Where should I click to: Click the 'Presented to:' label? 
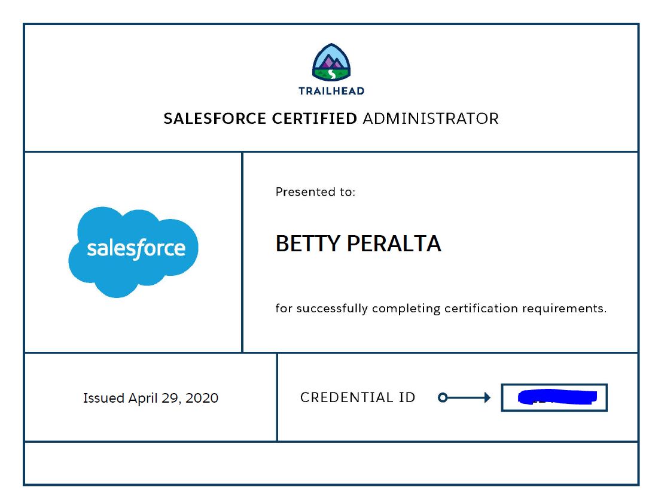click(315, 191)
